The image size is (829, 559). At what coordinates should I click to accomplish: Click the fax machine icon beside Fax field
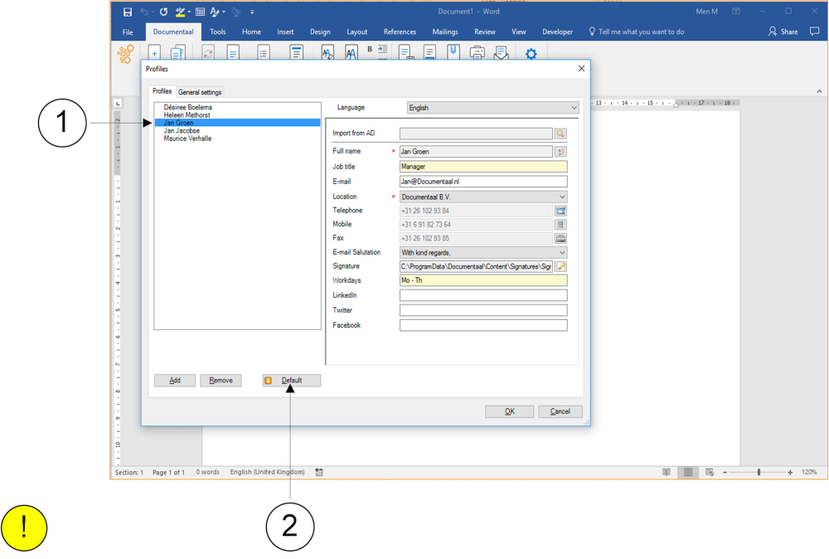pos(560,239)
